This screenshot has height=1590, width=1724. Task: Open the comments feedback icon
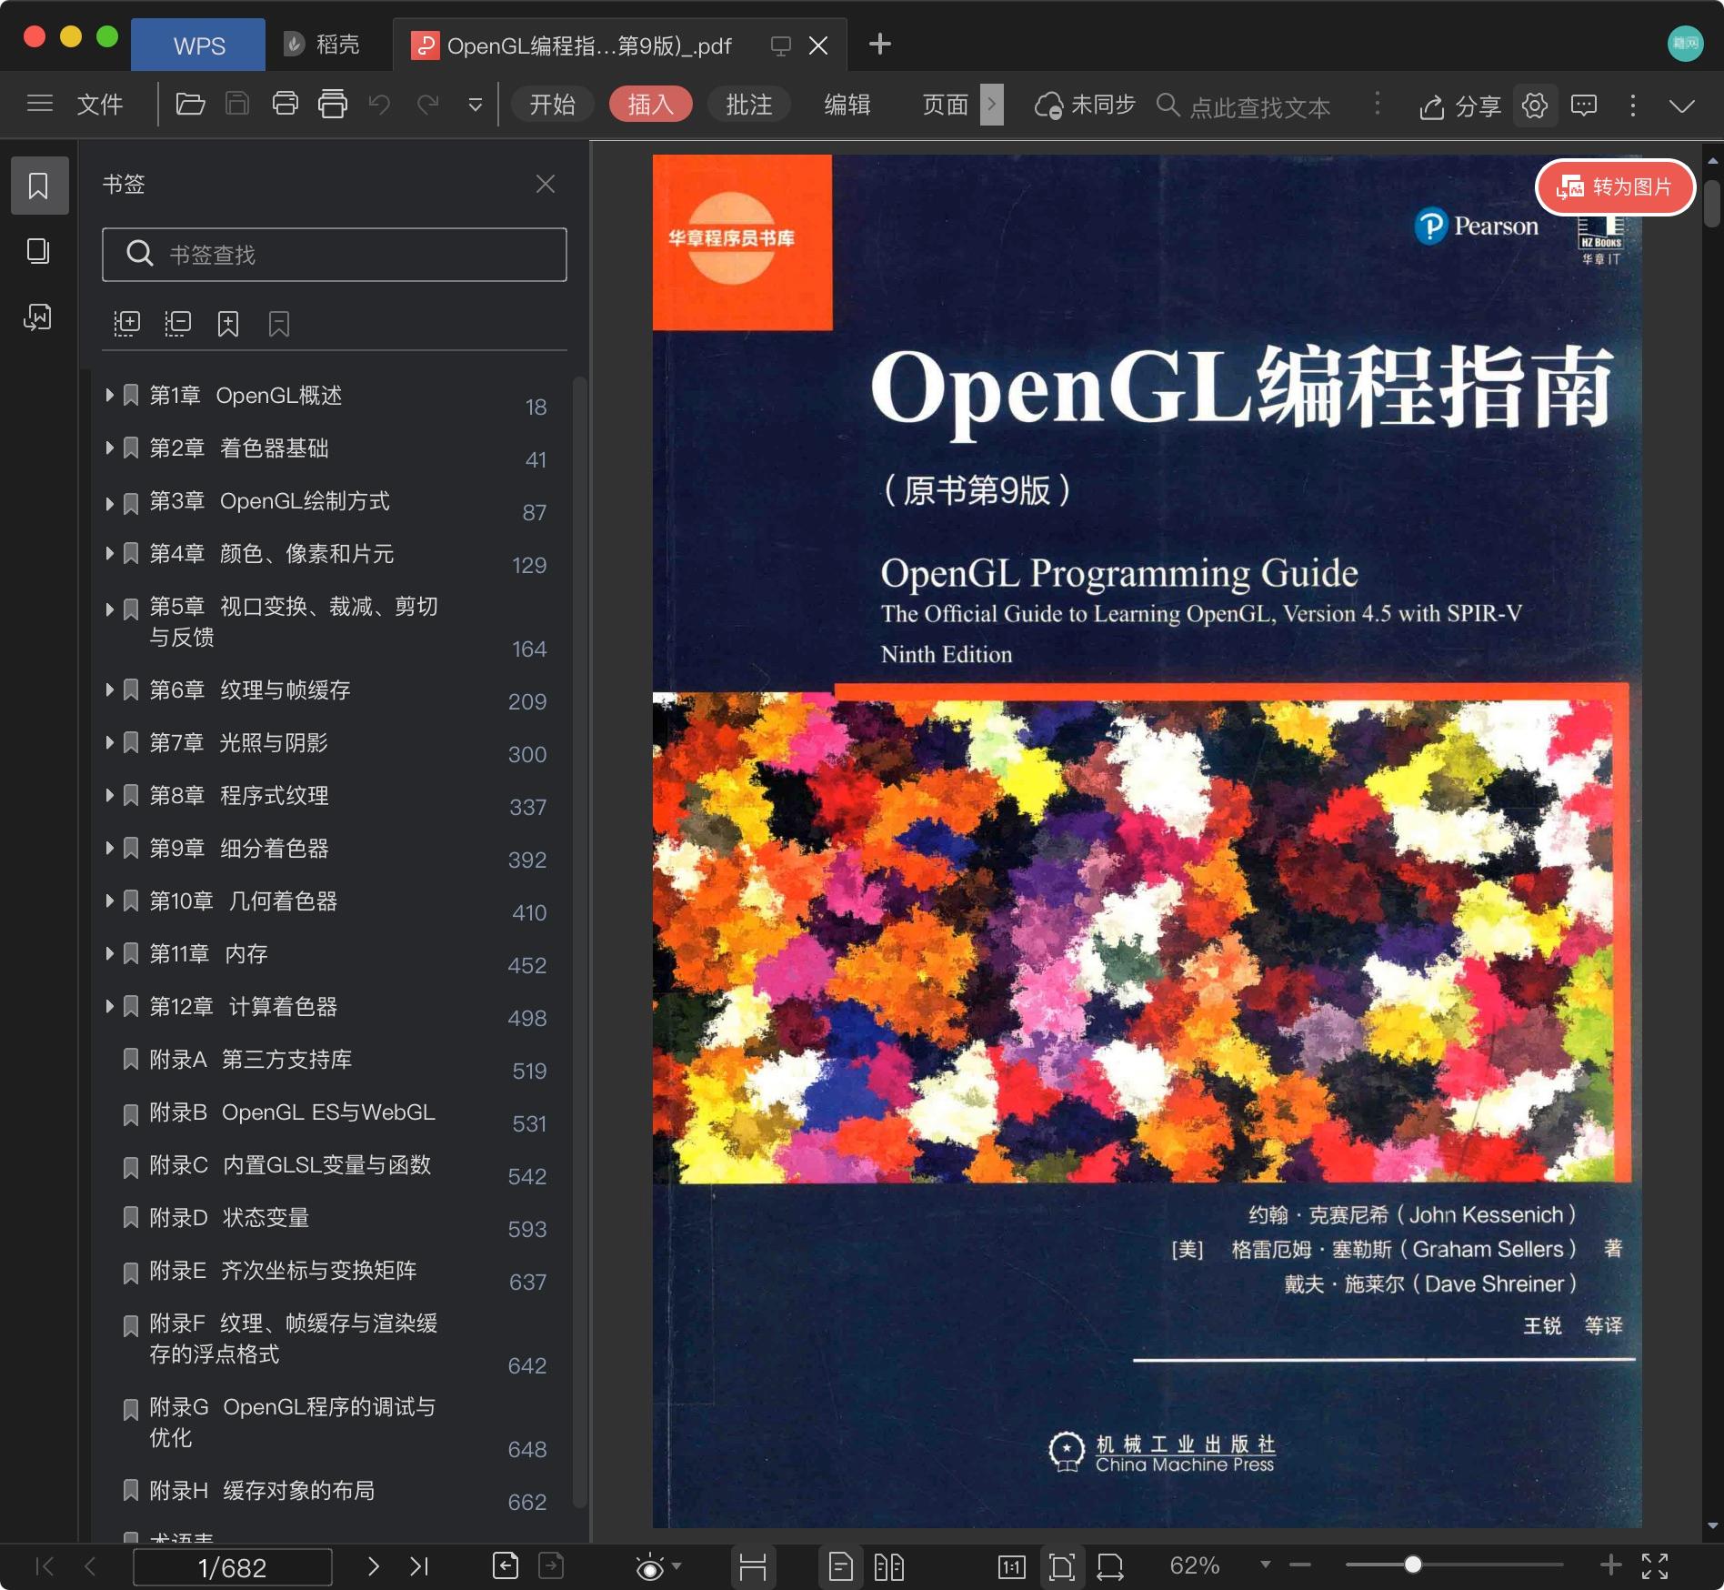(x=1584, y=106)
